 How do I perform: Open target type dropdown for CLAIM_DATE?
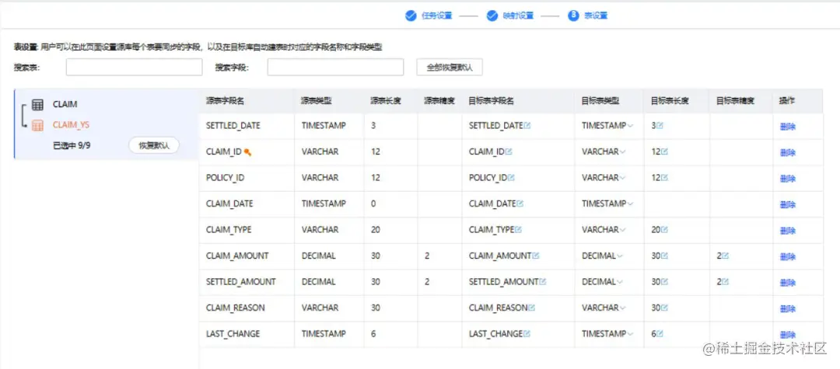630,204
